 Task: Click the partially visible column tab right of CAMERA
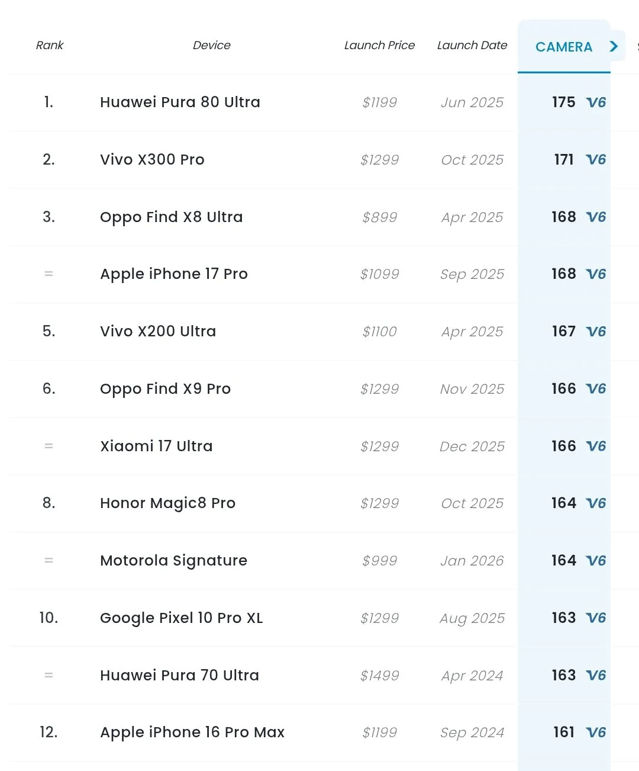click(636, 46)
